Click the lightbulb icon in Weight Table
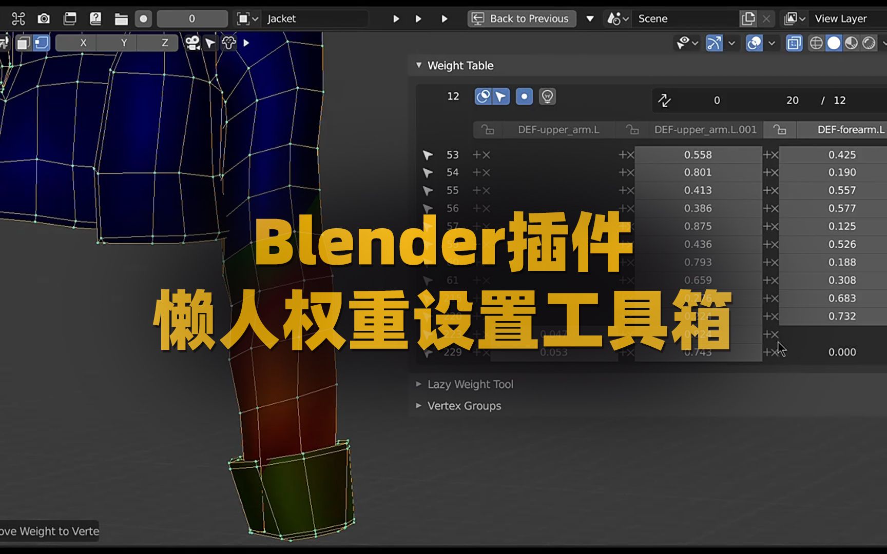The image size is (887, 554). coord(548,96)
